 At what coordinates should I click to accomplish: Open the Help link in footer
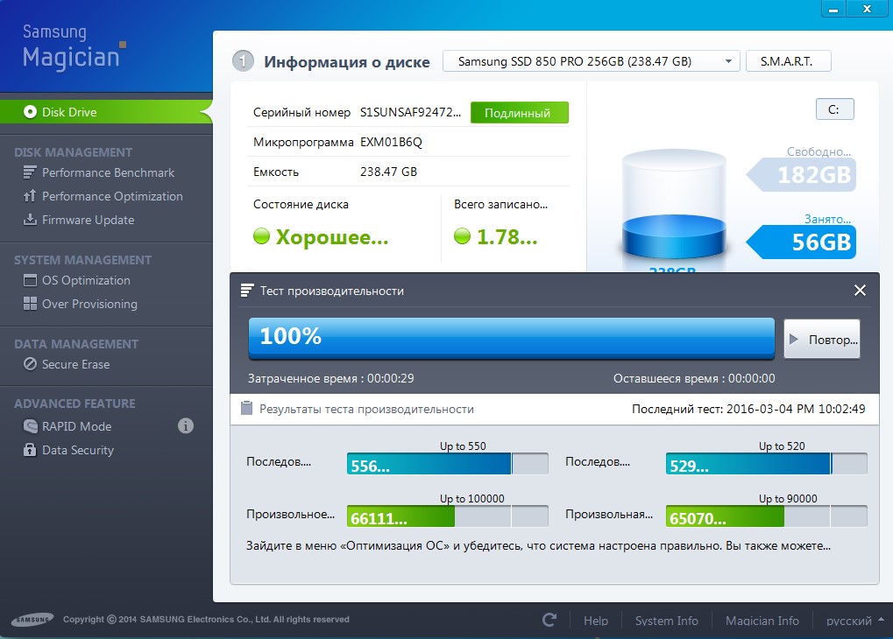point(596,621)
